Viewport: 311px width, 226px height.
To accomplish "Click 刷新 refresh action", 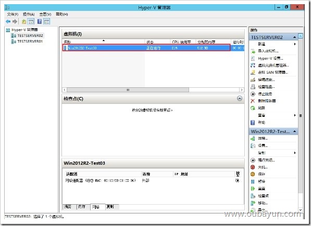I will pos(261,108).
